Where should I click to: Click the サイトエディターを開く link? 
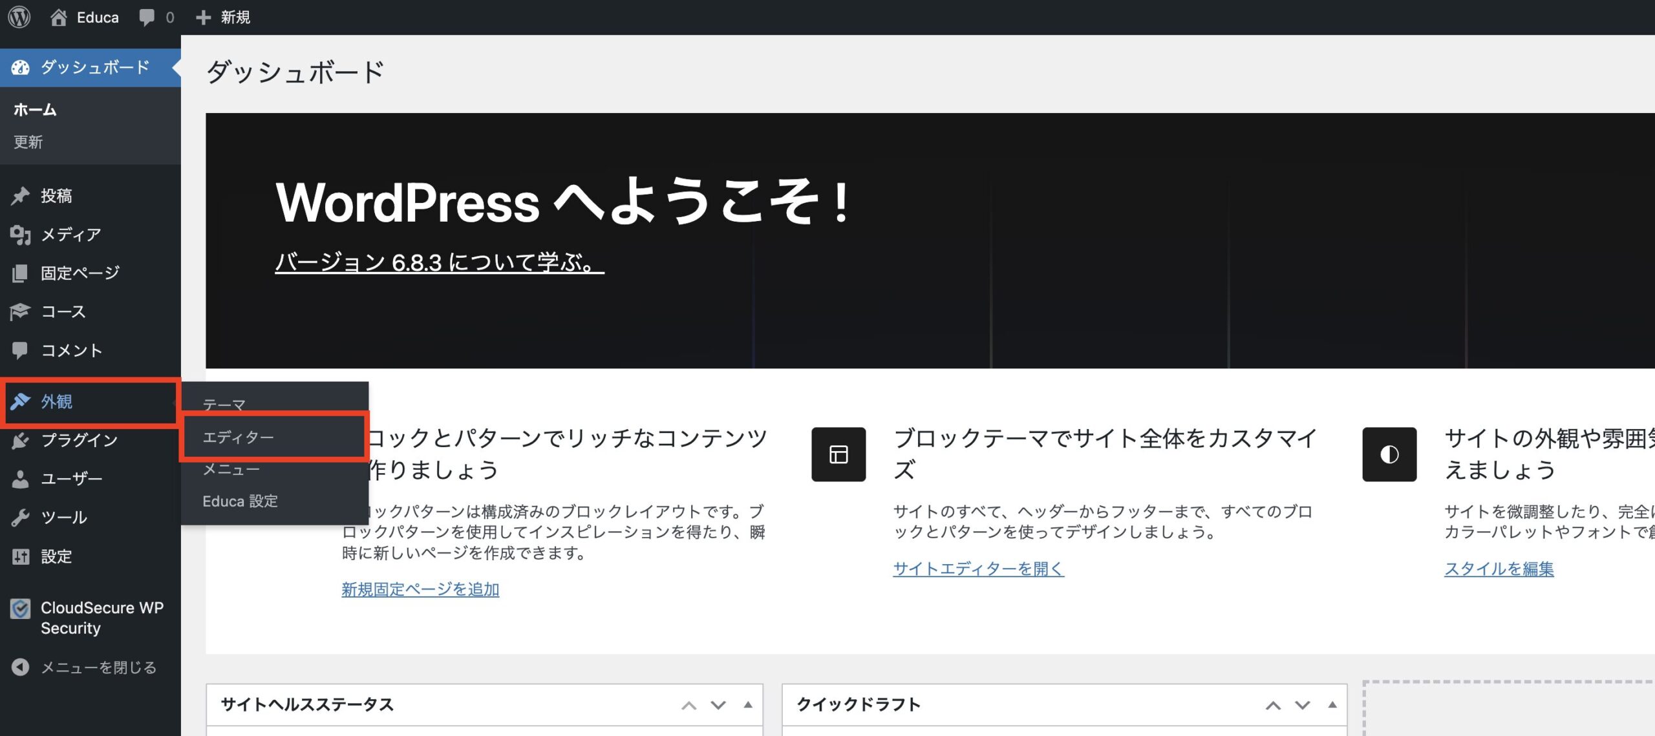[x=978, y=569]
